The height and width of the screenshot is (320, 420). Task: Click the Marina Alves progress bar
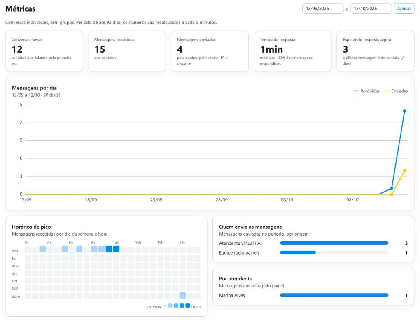click(334, 295)
